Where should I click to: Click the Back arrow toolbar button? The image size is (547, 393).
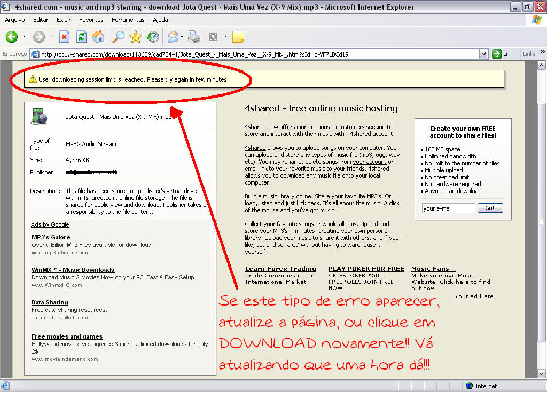[12, 37]
